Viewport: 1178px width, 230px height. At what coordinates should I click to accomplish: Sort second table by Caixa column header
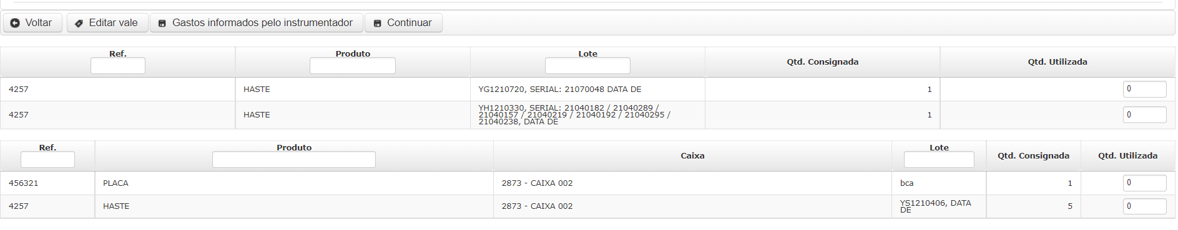pyautogui.click(x=692, y=156)
